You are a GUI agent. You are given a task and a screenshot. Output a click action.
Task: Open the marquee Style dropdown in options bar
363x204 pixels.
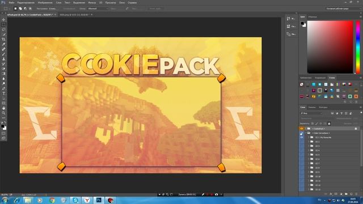point(98,8)
